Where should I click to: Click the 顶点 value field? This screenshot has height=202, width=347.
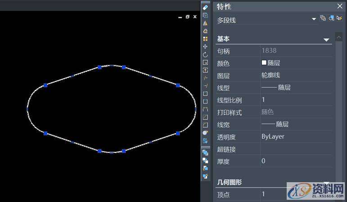[x=296, y=194]
